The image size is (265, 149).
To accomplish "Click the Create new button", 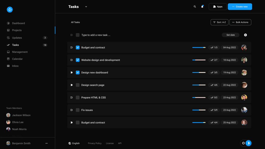I will 240,6.
